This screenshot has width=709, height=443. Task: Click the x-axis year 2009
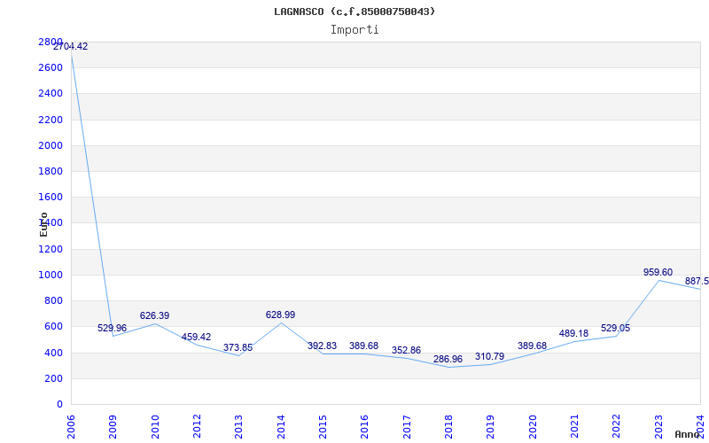[x=113, y=426]
